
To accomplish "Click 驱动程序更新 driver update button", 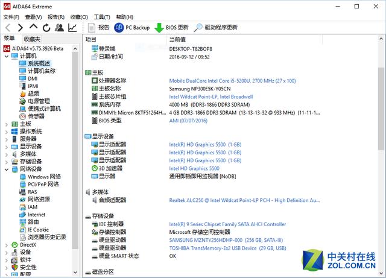I will (216, 28).
